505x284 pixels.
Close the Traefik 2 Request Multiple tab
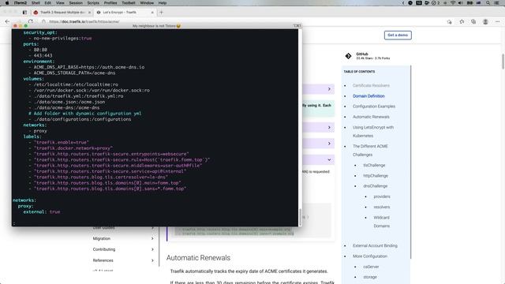(89, 13)
